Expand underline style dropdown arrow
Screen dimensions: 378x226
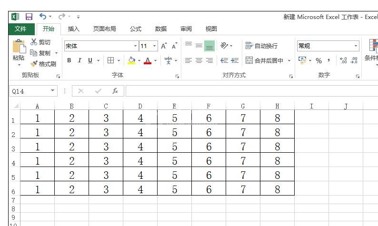click(98, 60)
